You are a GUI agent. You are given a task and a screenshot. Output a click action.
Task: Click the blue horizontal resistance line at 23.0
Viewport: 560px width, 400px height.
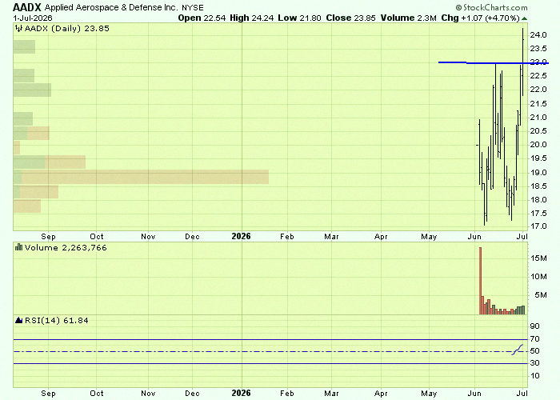(493, 63)
